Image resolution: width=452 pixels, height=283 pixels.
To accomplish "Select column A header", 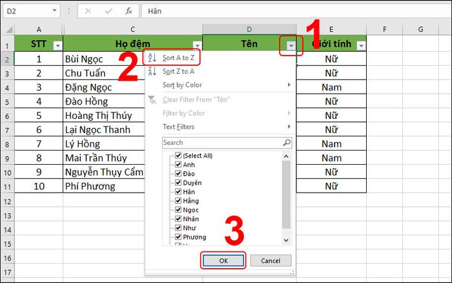I will click(x=39, y=30).
